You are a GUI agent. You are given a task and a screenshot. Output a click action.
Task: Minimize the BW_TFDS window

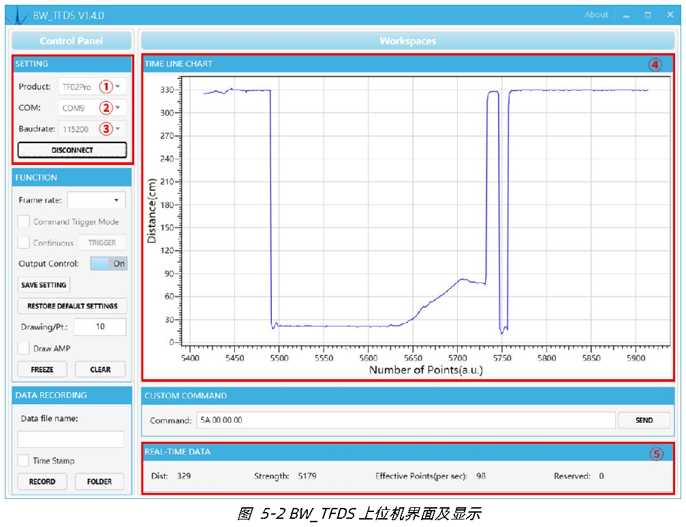[626, 15]
